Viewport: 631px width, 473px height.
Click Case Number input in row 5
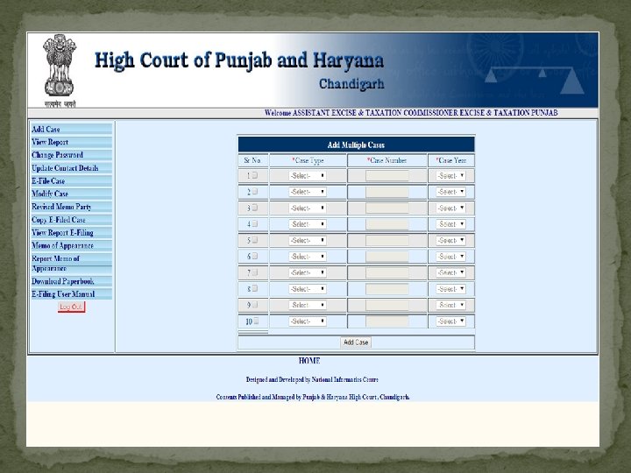(x=386, y=241)
